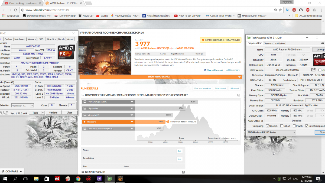Expand the Graphics Card section
Image resolution: width=325 pixels, height=183 pixels.
tap(183, 172)
